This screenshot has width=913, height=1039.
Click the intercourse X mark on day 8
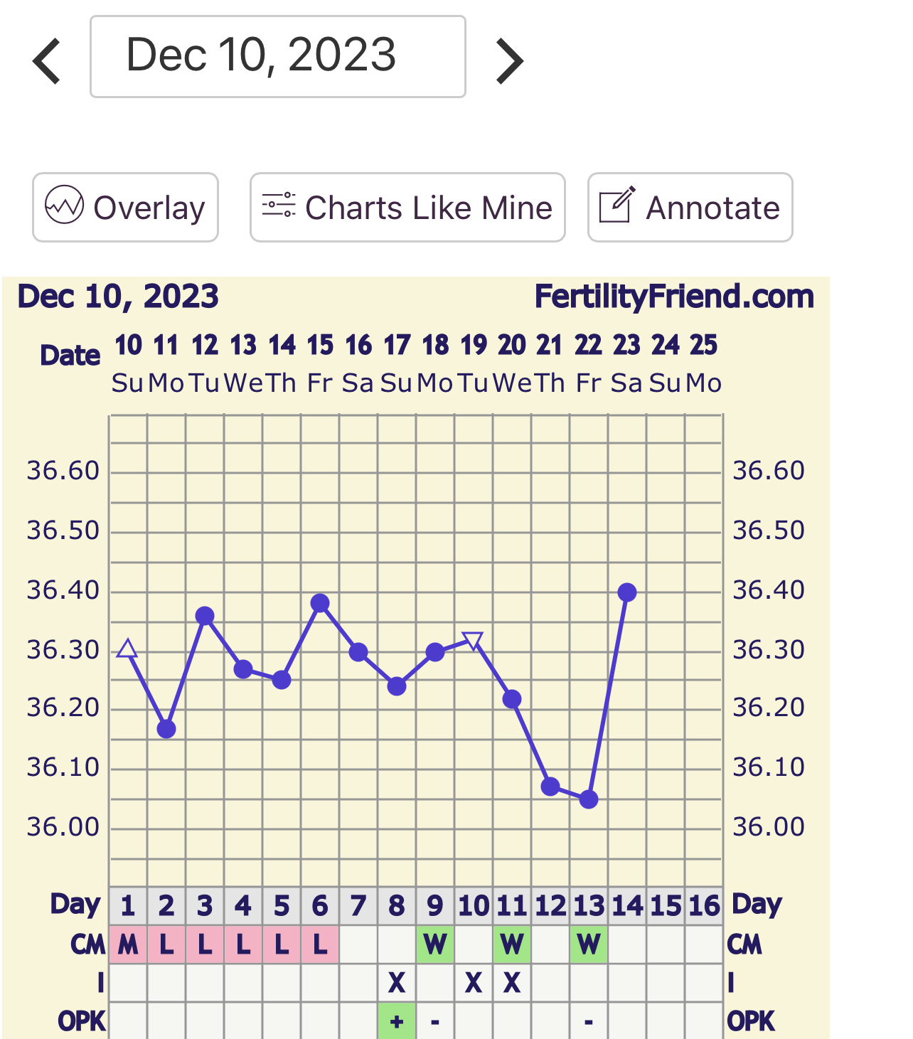point(397,983)
